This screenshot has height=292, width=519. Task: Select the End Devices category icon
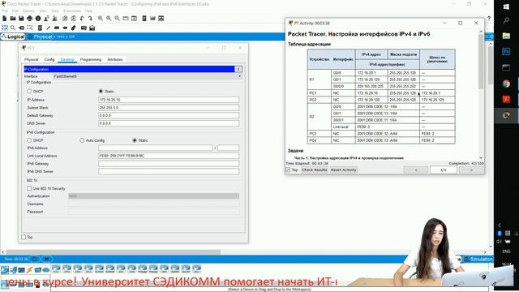point(13,270)
